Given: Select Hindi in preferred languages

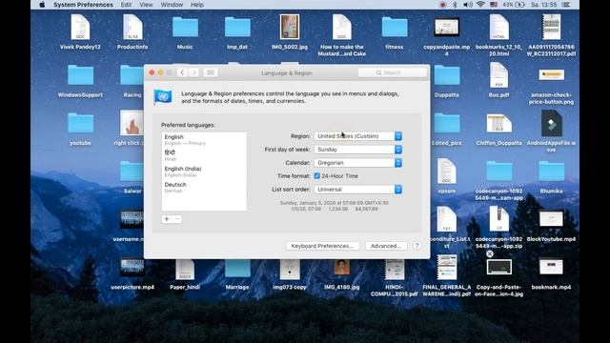Looking at the screenshot, I should (204, 155).
